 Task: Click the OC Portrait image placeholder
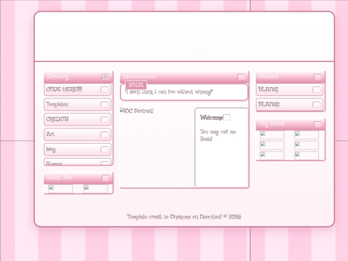(137, 111)
